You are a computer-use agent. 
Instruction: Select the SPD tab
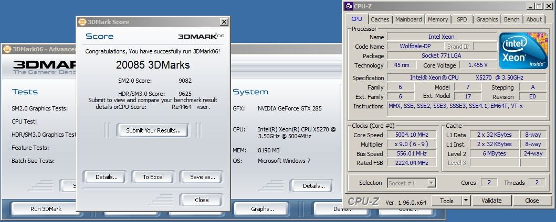(x=461, y=19)
